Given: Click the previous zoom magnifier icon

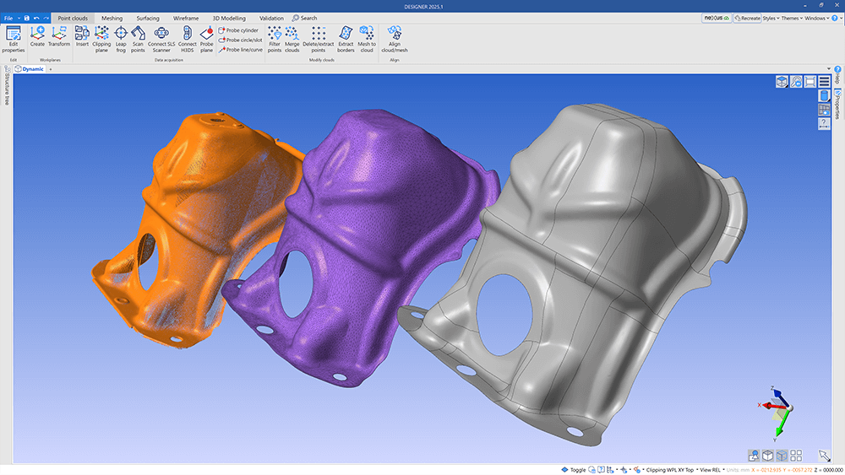Looking at the screenshot, I should click(796, 81).
